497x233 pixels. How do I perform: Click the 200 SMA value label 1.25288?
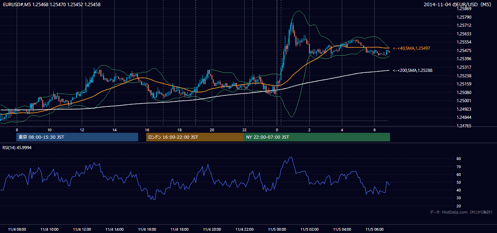(413, 70)
